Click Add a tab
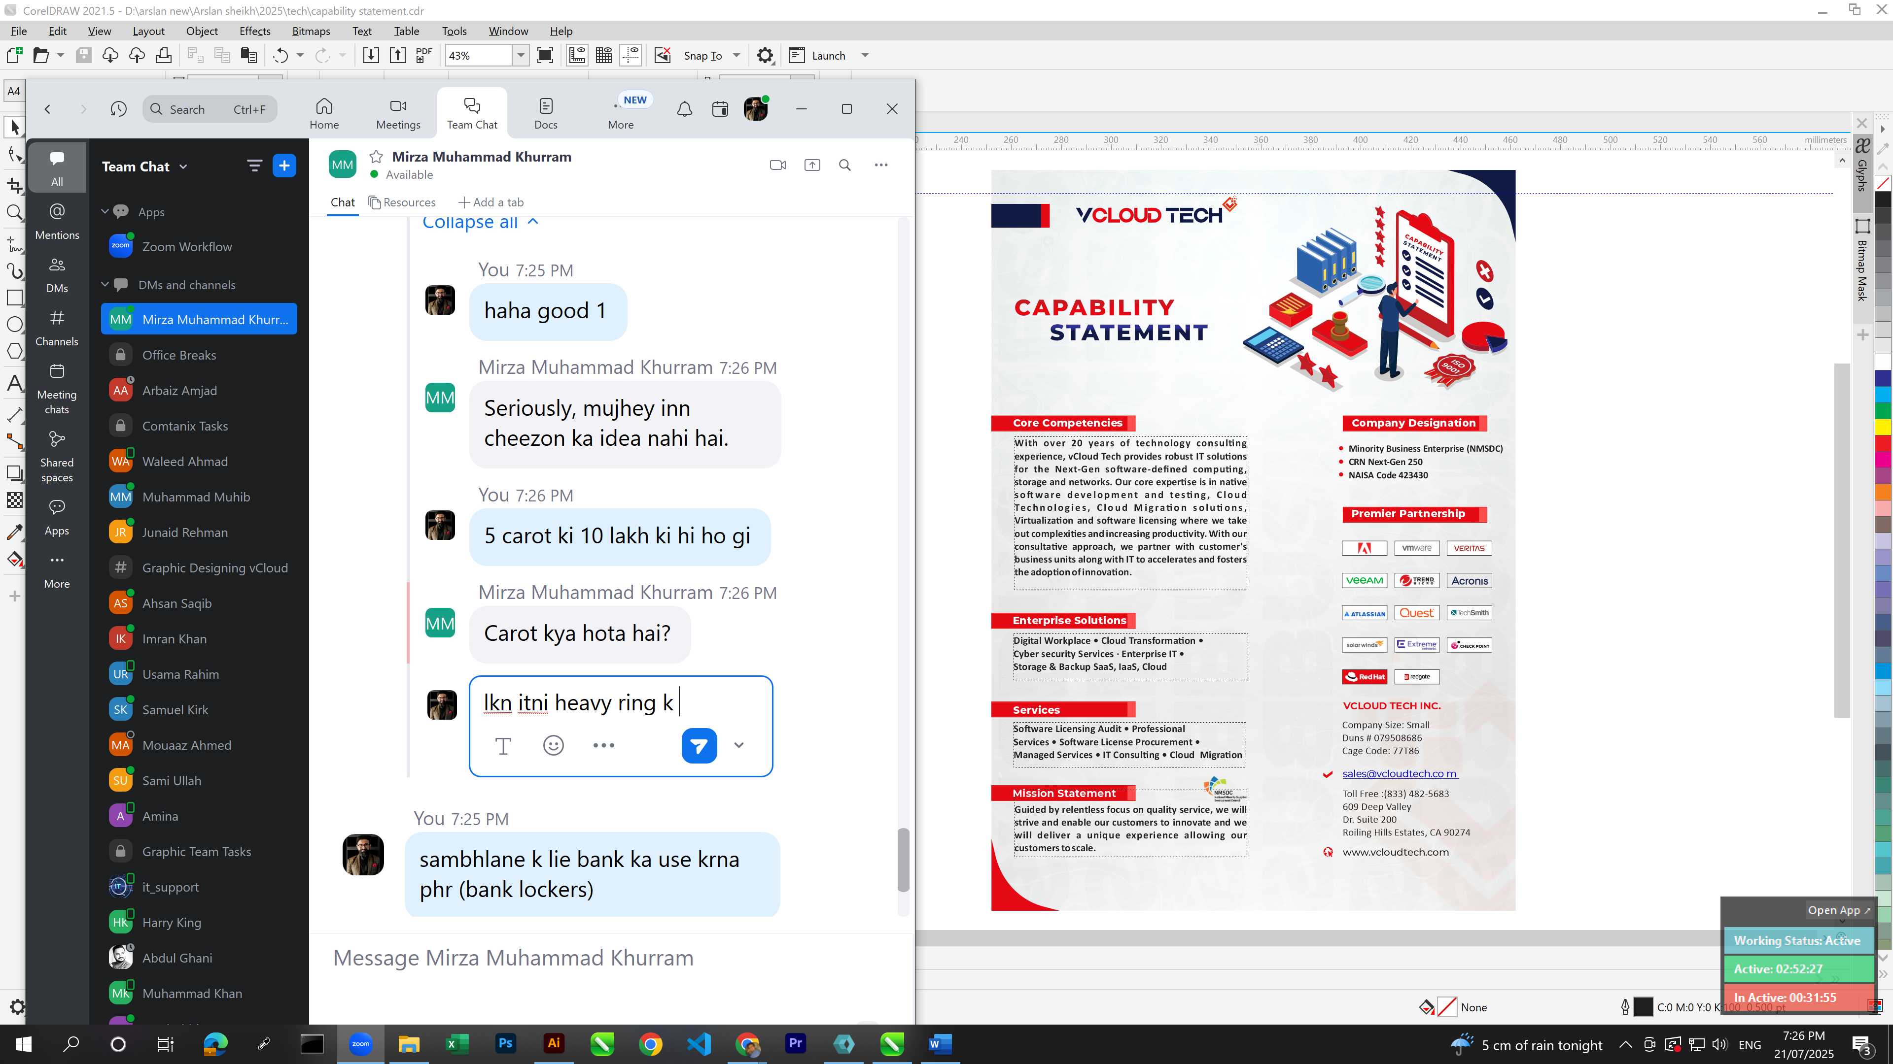The height and width of the screenshot is (1064, 1893). click(491, 202)
